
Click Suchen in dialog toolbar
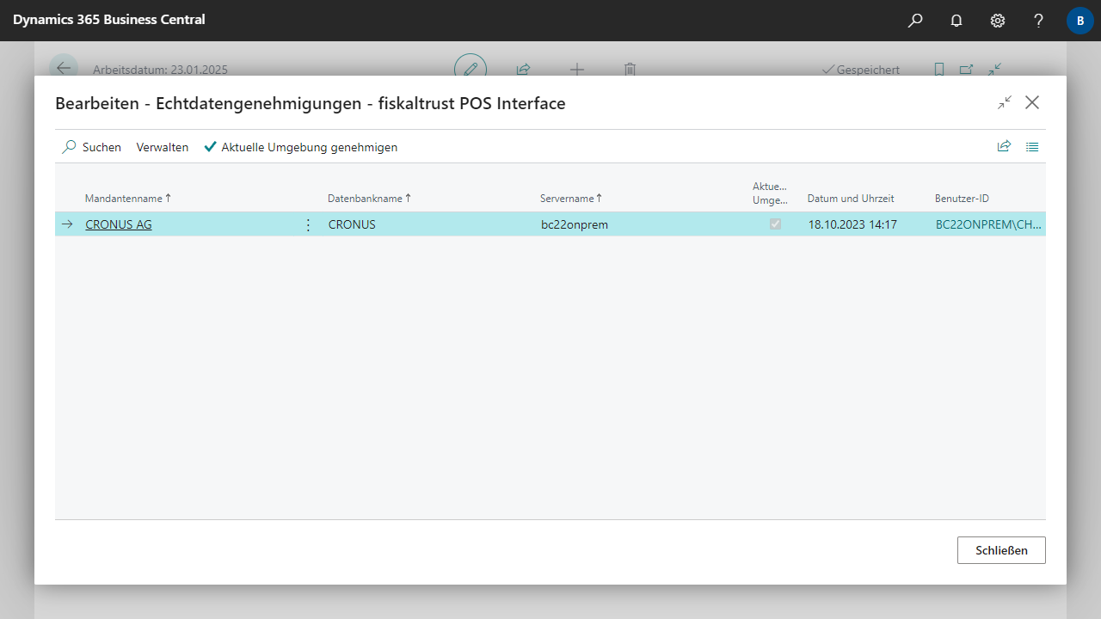pos(91,147)
